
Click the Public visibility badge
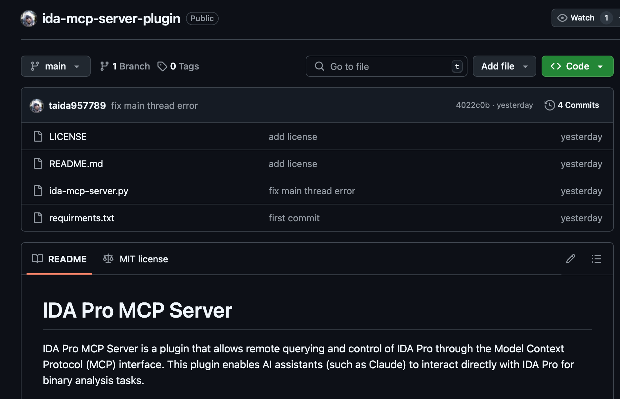[x=202, y=19]
